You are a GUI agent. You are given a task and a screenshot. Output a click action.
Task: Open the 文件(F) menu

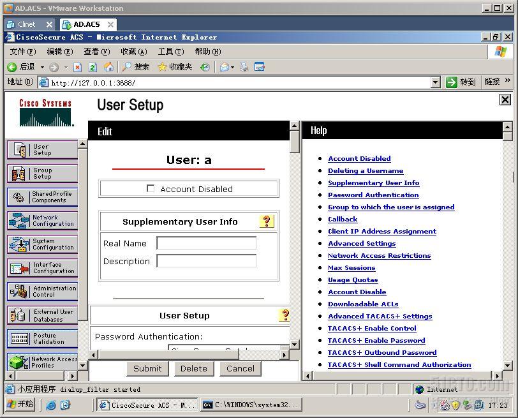[23, 52]
